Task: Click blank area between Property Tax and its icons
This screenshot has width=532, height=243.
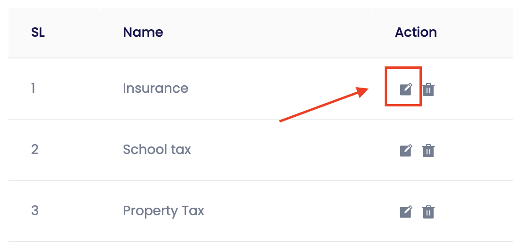Action: (302, 211)
